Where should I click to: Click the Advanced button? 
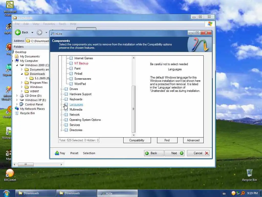(x=193, y=140)
